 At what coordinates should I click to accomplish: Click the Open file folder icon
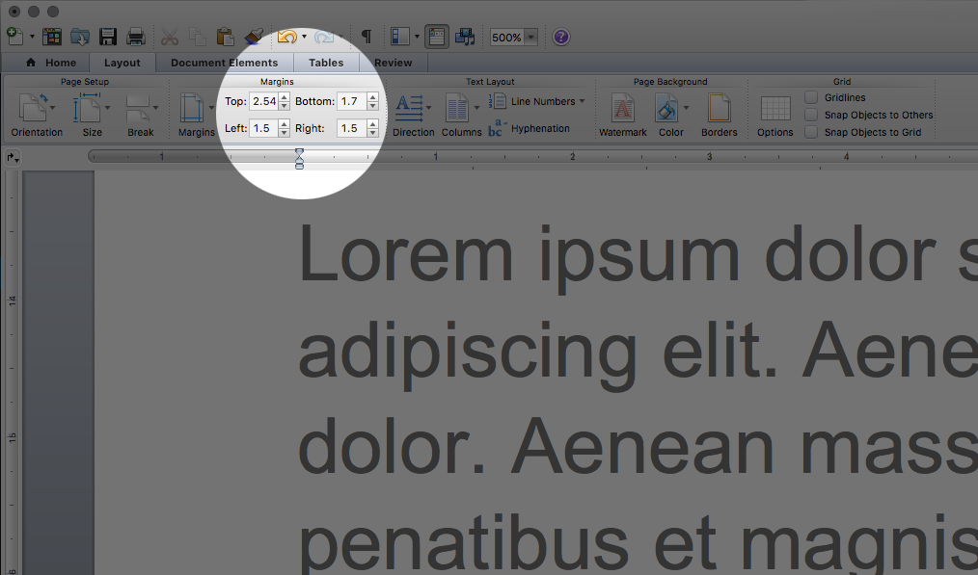coord(80,37)
